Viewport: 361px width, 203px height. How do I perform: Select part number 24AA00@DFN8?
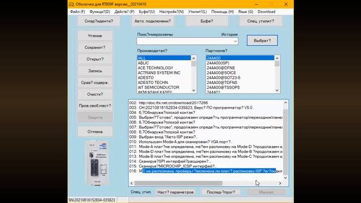pyautogui.click(x=240, y=68)
